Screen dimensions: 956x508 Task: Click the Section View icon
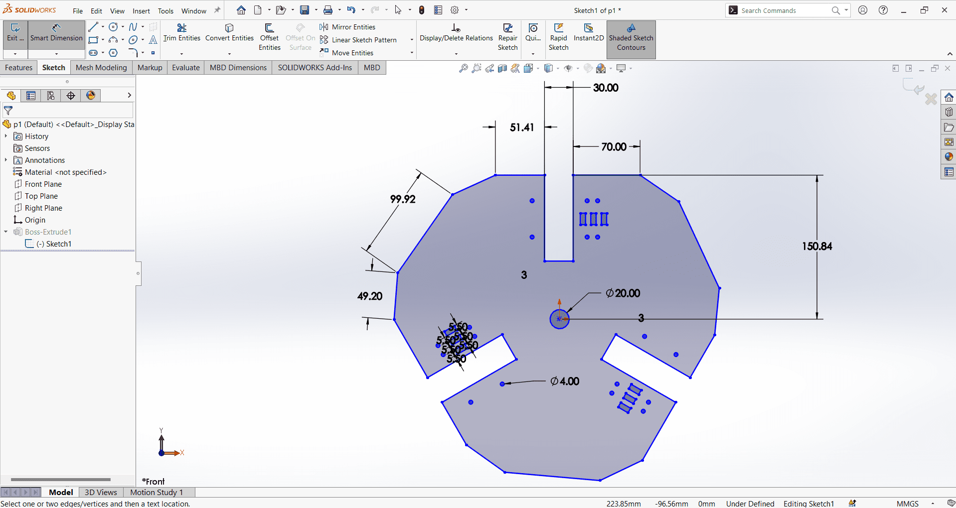coord(502,68)
